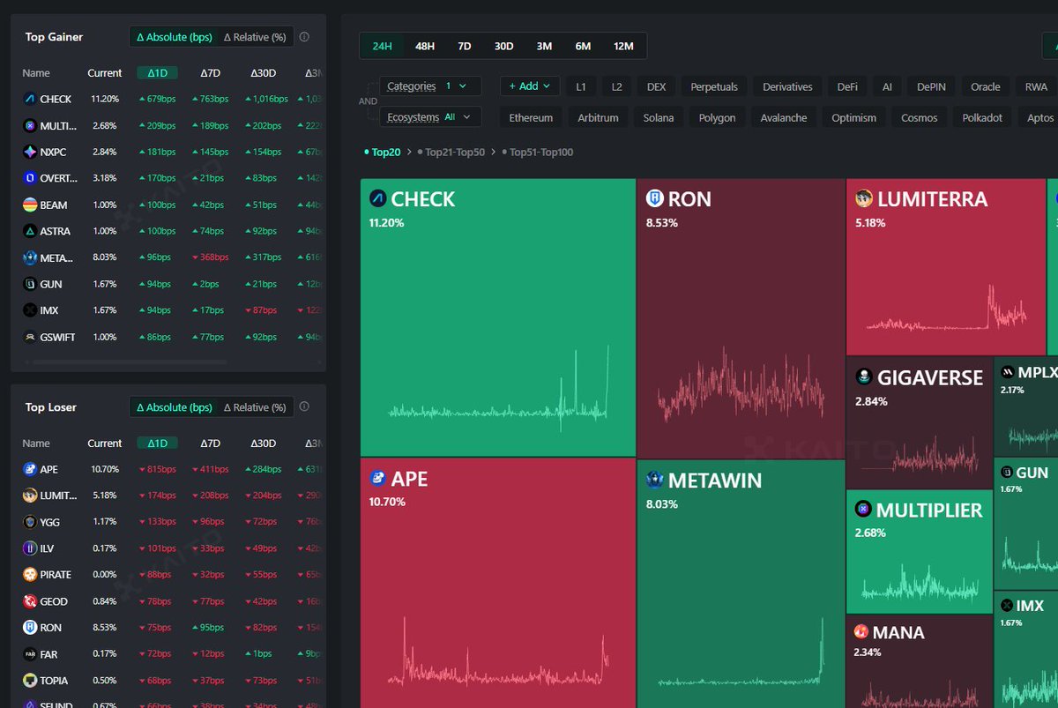Viewport: 1058px width, 708px height.
Task: Select Relative (%) in Top Loser panel
Action: 255,407
